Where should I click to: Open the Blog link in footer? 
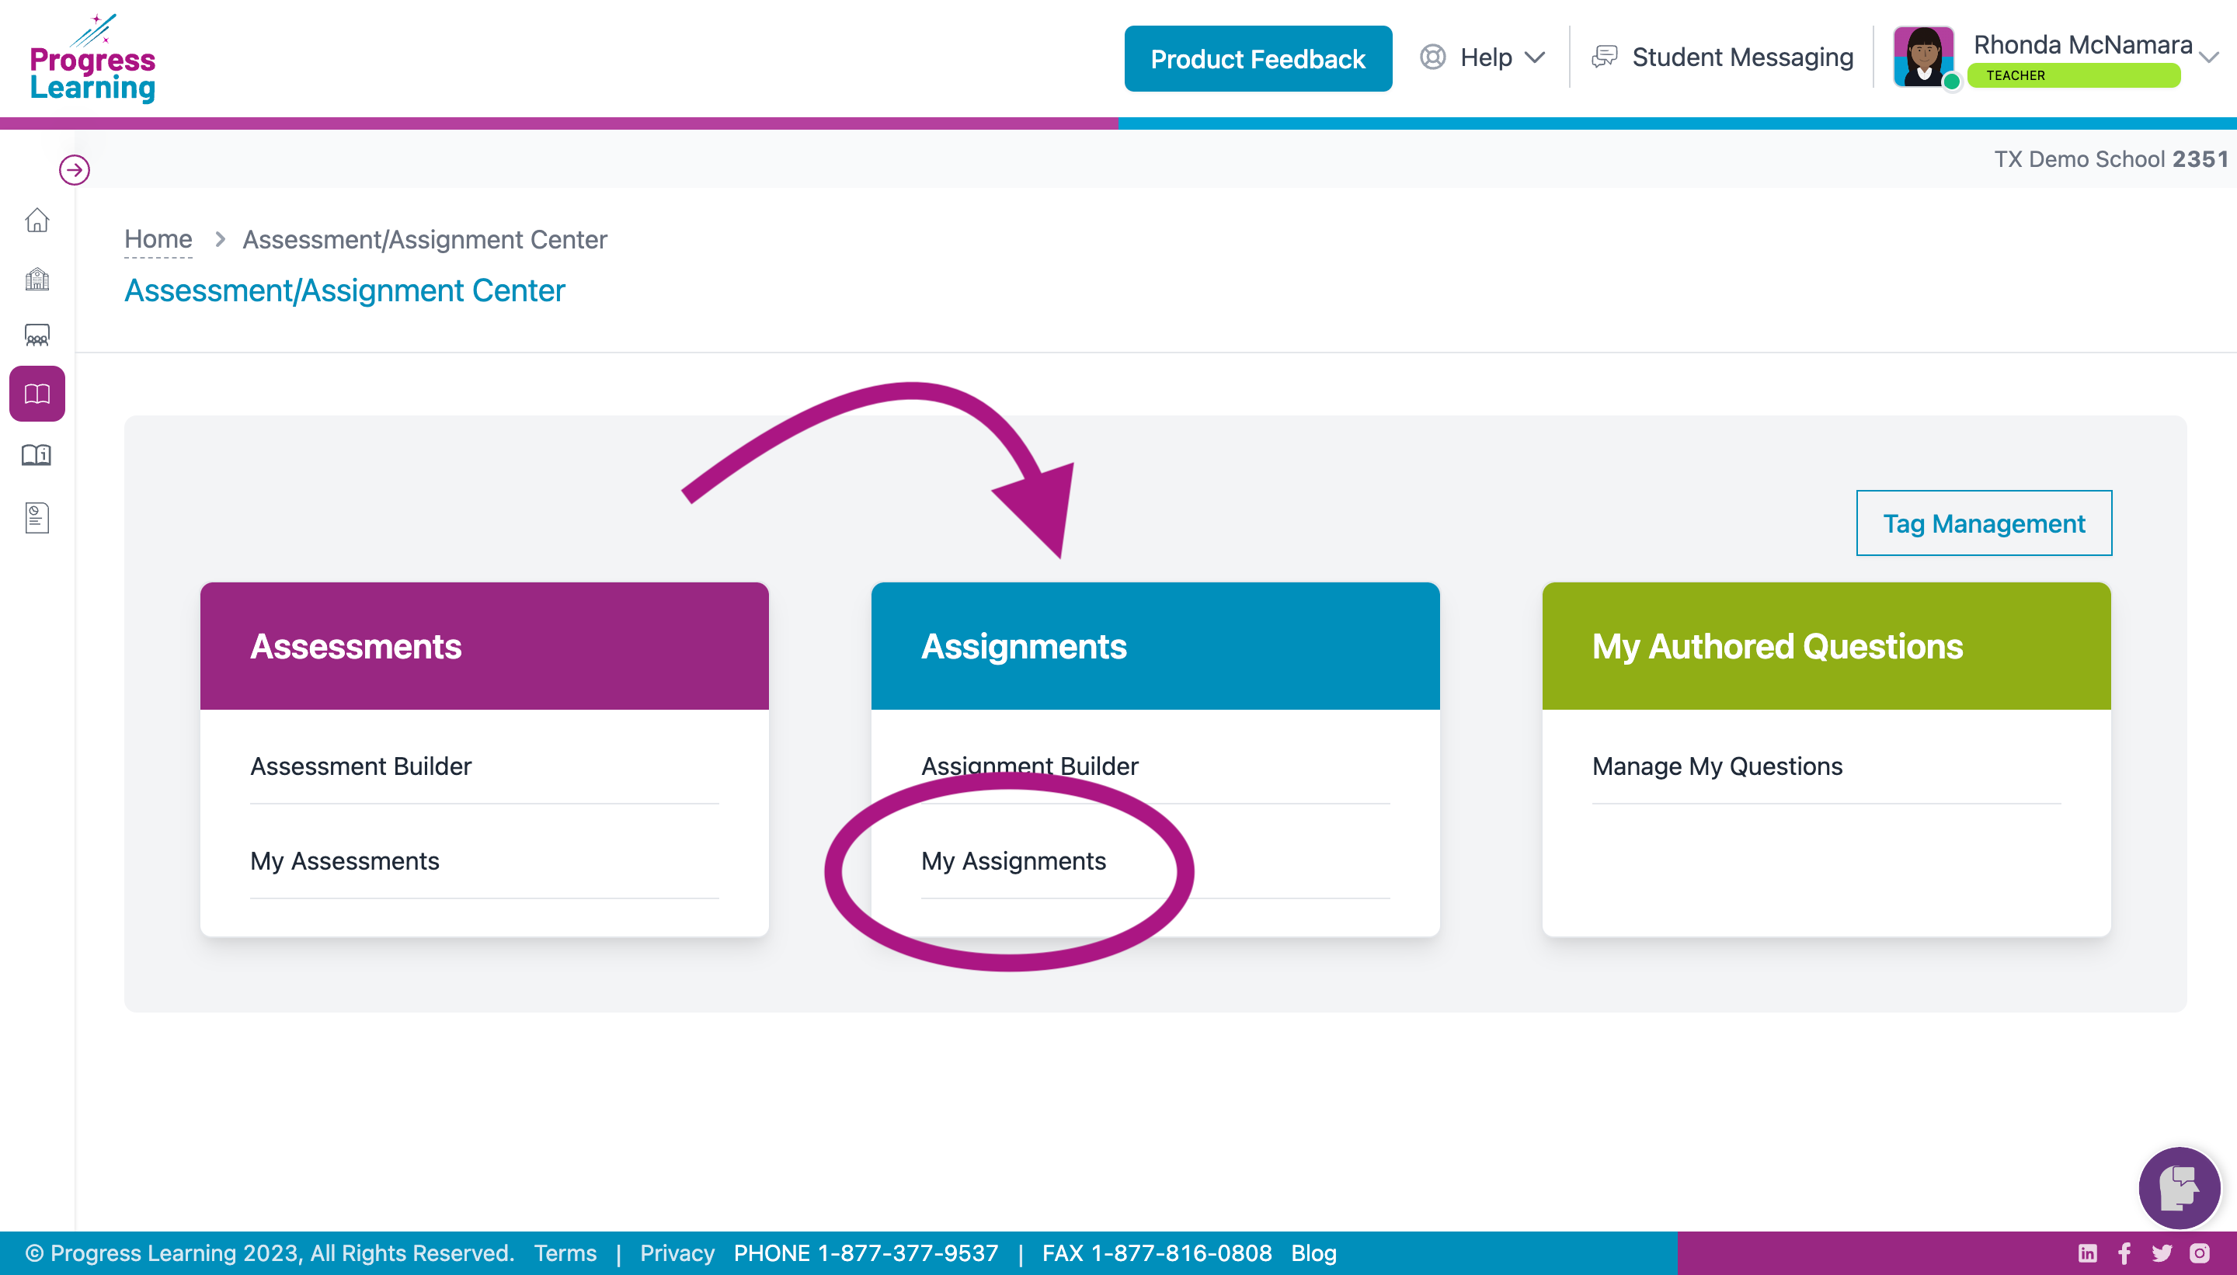(x=1313, y=1253)
